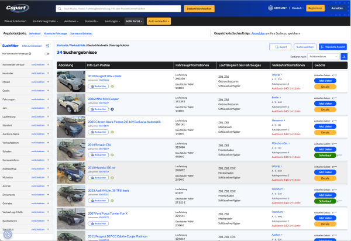
Task: Open the Standorte menu
Action: pos(92,21)
